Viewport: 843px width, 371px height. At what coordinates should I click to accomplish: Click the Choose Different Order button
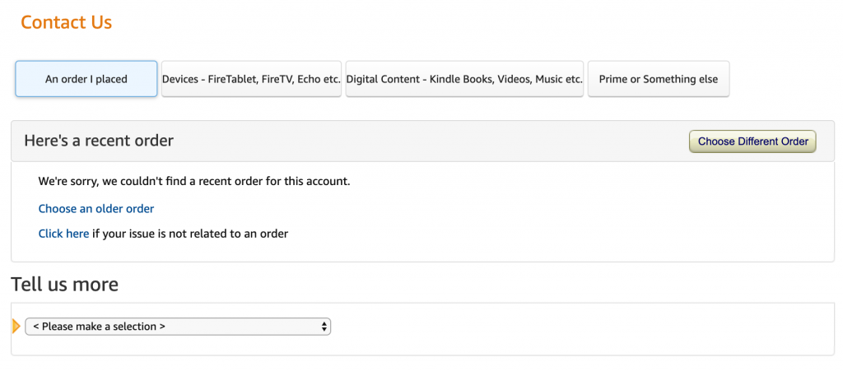pyautogui.click(x=752, y=141)
